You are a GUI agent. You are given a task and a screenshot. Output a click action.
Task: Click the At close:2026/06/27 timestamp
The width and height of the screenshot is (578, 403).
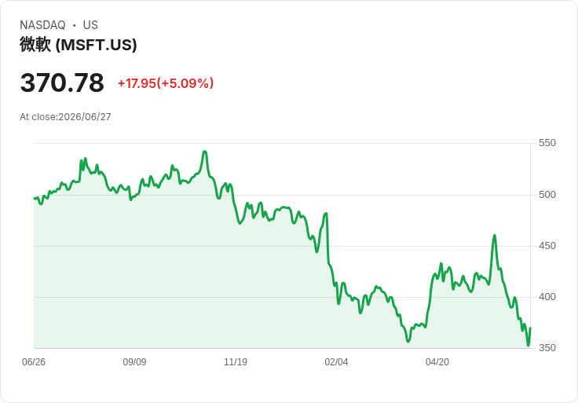(65, 117)
